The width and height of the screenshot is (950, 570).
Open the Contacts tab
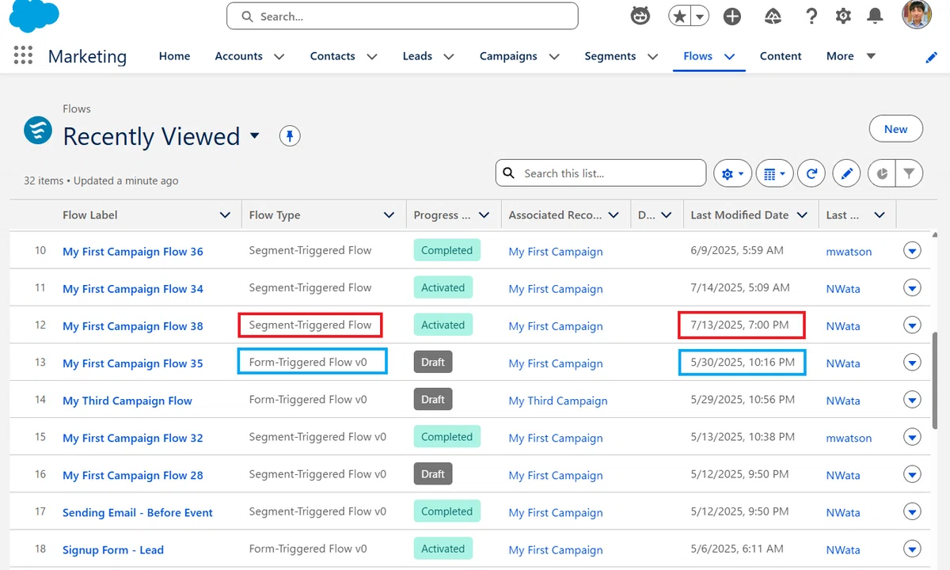pos(332,56)
